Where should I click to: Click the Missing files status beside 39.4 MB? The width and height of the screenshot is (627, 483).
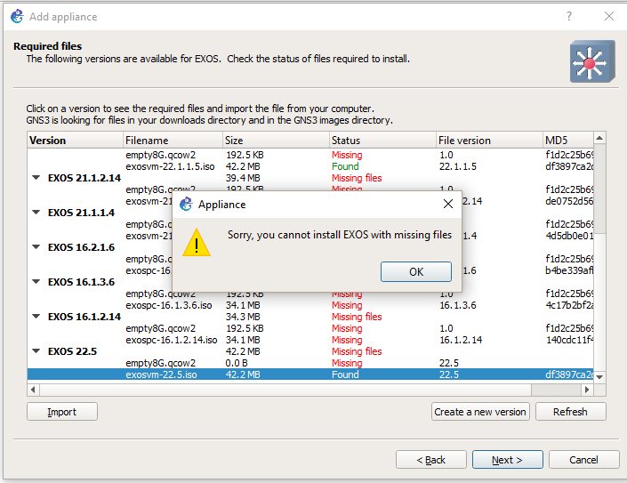point(357,178)
